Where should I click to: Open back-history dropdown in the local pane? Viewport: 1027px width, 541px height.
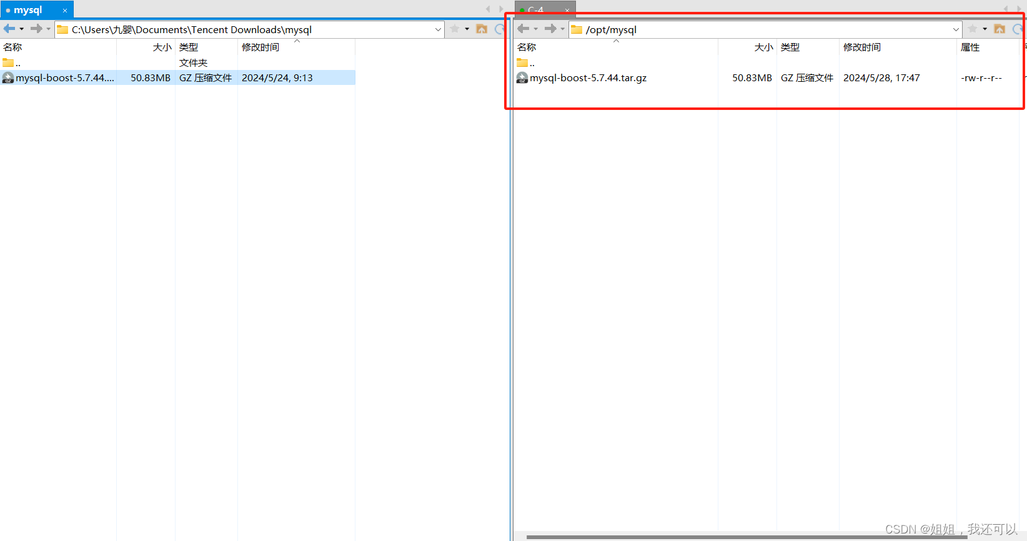click(x=22, y=29)
